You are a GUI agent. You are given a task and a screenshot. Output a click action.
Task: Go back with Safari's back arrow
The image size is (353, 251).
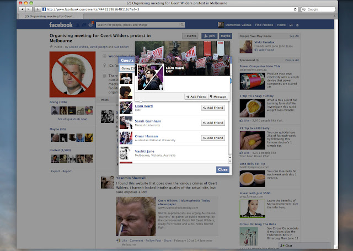[22, 9]
